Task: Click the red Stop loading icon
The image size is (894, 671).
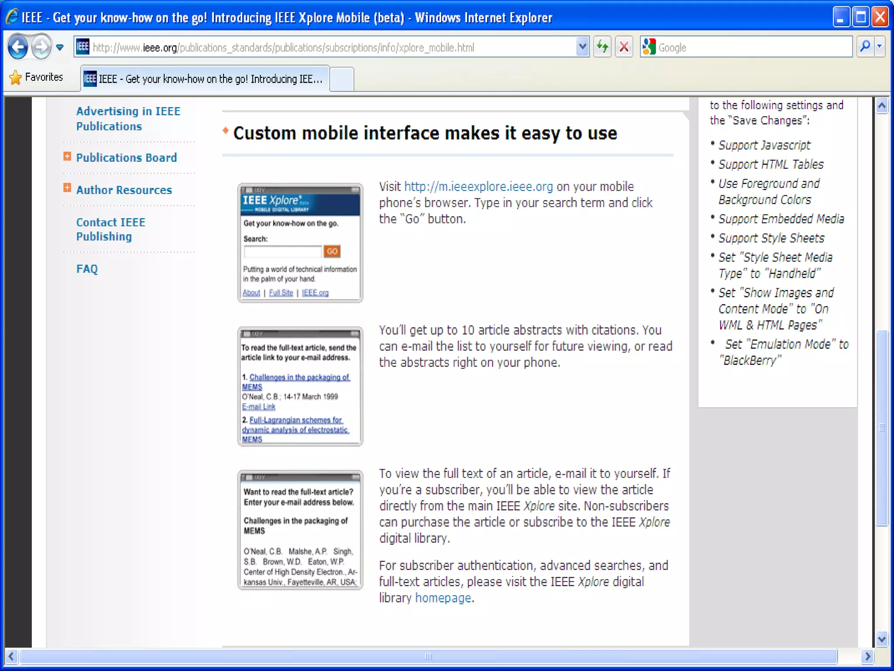Action: tap(624, 47)
